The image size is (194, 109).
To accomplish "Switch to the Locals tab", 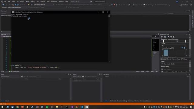I will [7, 101].
